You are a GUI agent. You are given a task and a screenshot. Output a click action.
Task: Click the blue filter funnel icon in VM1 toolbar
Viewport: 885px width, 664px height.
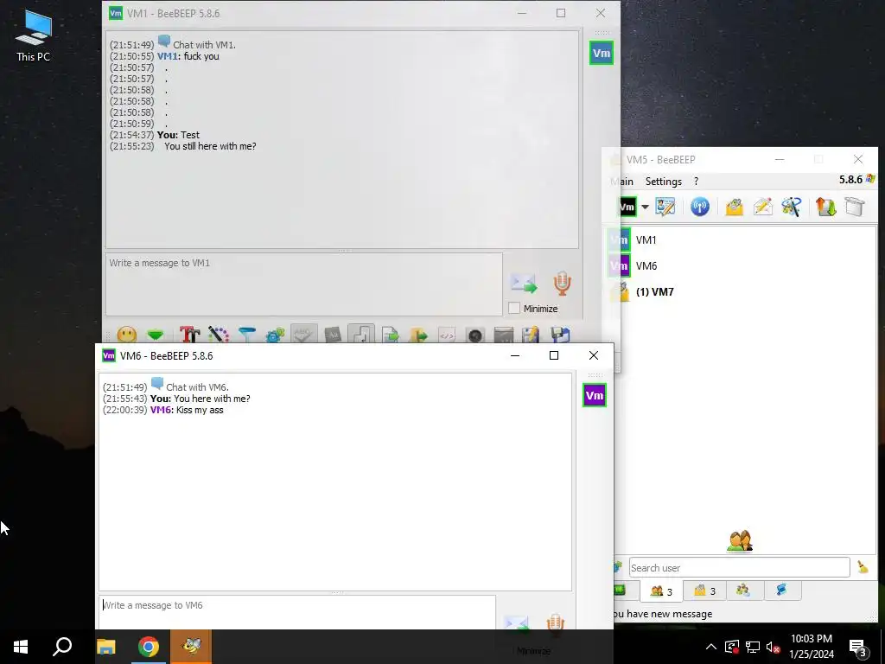pos(247,335)
